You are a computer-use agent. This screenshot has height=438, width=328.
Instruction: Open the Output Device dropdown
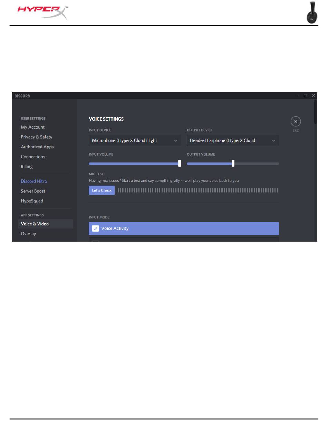(233, 141)
